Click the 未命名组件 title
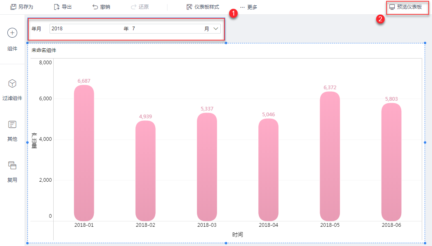Image resolution: width=432 pixels, height=246 pixels. tap(44, 50)
